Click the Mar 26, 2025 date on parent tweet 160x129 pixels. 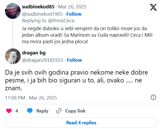click(72, 7)
